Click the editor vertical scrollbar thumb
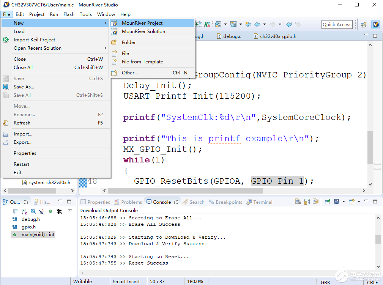The height and width of the screenshot is (285, 383). click(370, 148)
